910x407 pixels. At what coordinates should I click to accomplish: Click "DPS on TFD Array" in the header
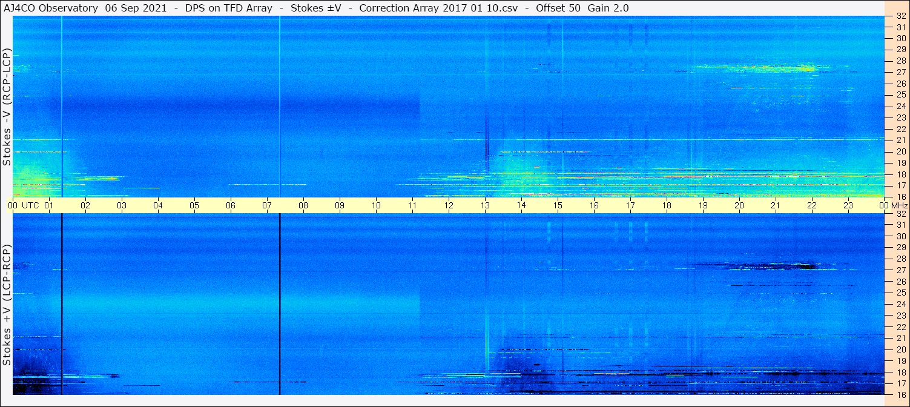click(228, 8)
